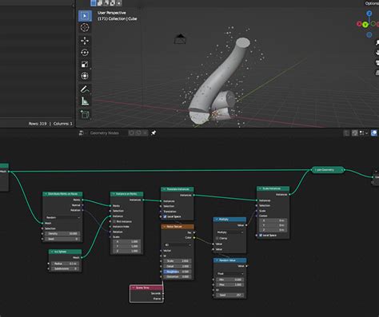Image resolution: width=379 pixels, height=317 pixels.
Task: Open the snapping options dropdown in node header
Action: click(364, 133)
